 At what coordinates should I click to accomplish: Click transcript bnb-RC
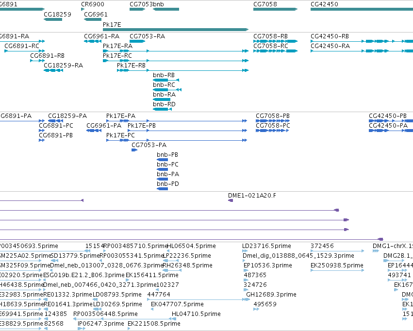click(167, 90)
